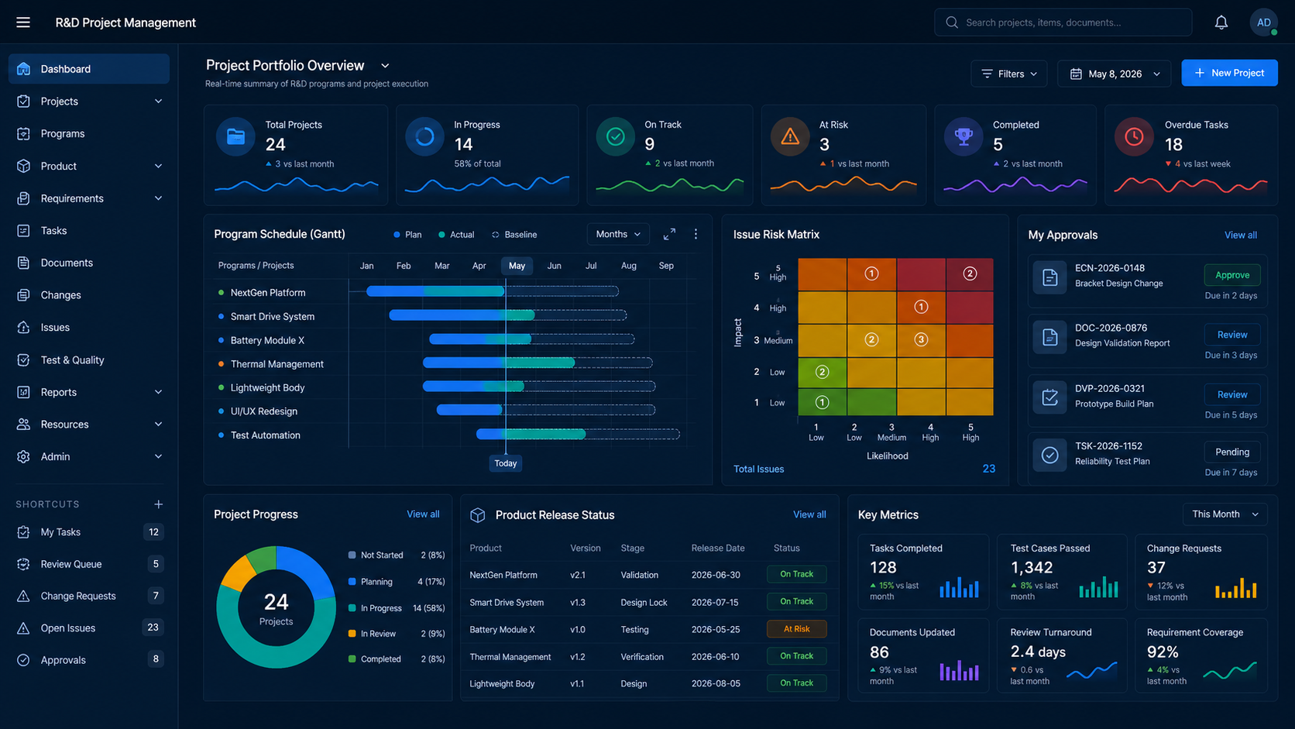Click the Tasks sidebar icon
The height and width of the screenshot is (729, 1295).
click(23, 231)
